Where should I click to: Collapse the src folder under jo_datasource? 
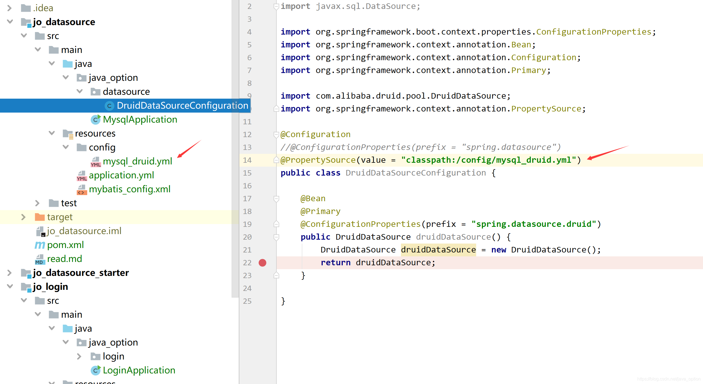(x=24, y=35)
